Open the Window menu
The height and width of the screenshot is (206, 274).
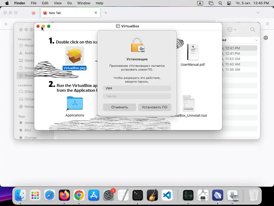84,3
